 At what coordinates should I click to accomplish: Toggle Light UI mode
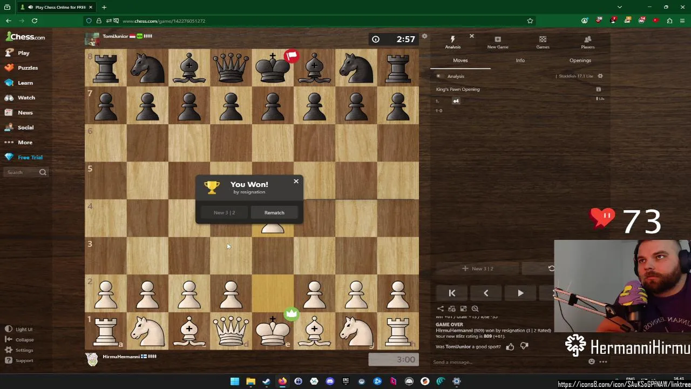click(19, 329)
